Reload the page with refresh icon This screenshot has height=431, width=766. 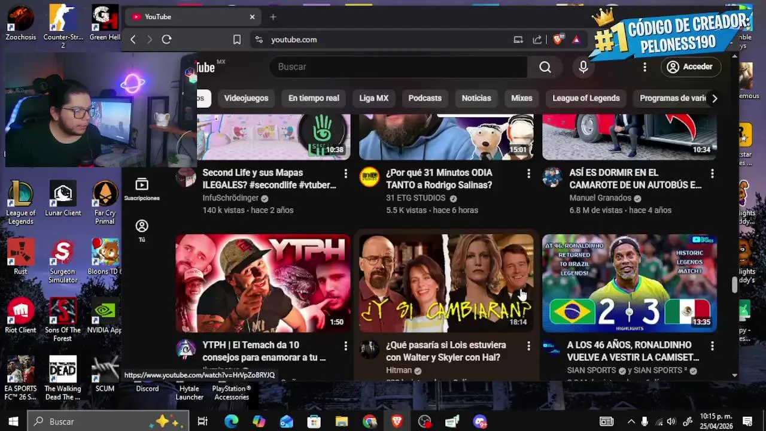coord(166,40)
